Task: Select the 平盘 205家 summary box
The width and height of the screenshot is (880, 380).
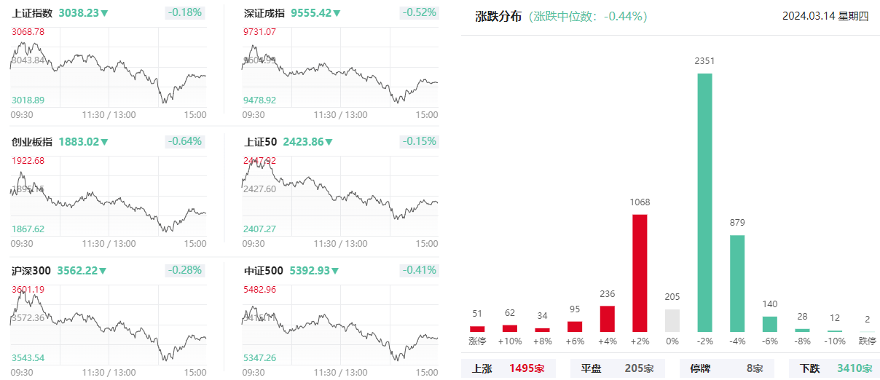Action: 617,369
